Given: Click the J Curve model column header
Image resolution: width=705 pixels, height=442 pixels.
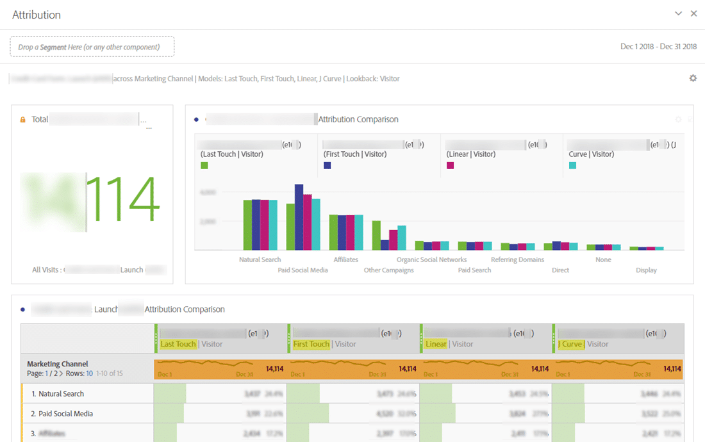Looking at the screenshot, I should tap(570, 344).
